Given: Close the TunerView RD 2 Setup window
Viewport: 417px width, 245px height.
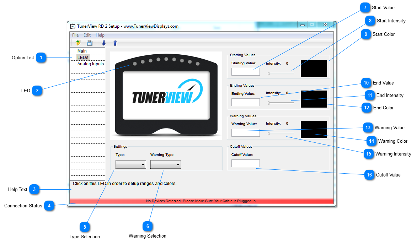Looking at the screenshot, I should click(326, 25).
